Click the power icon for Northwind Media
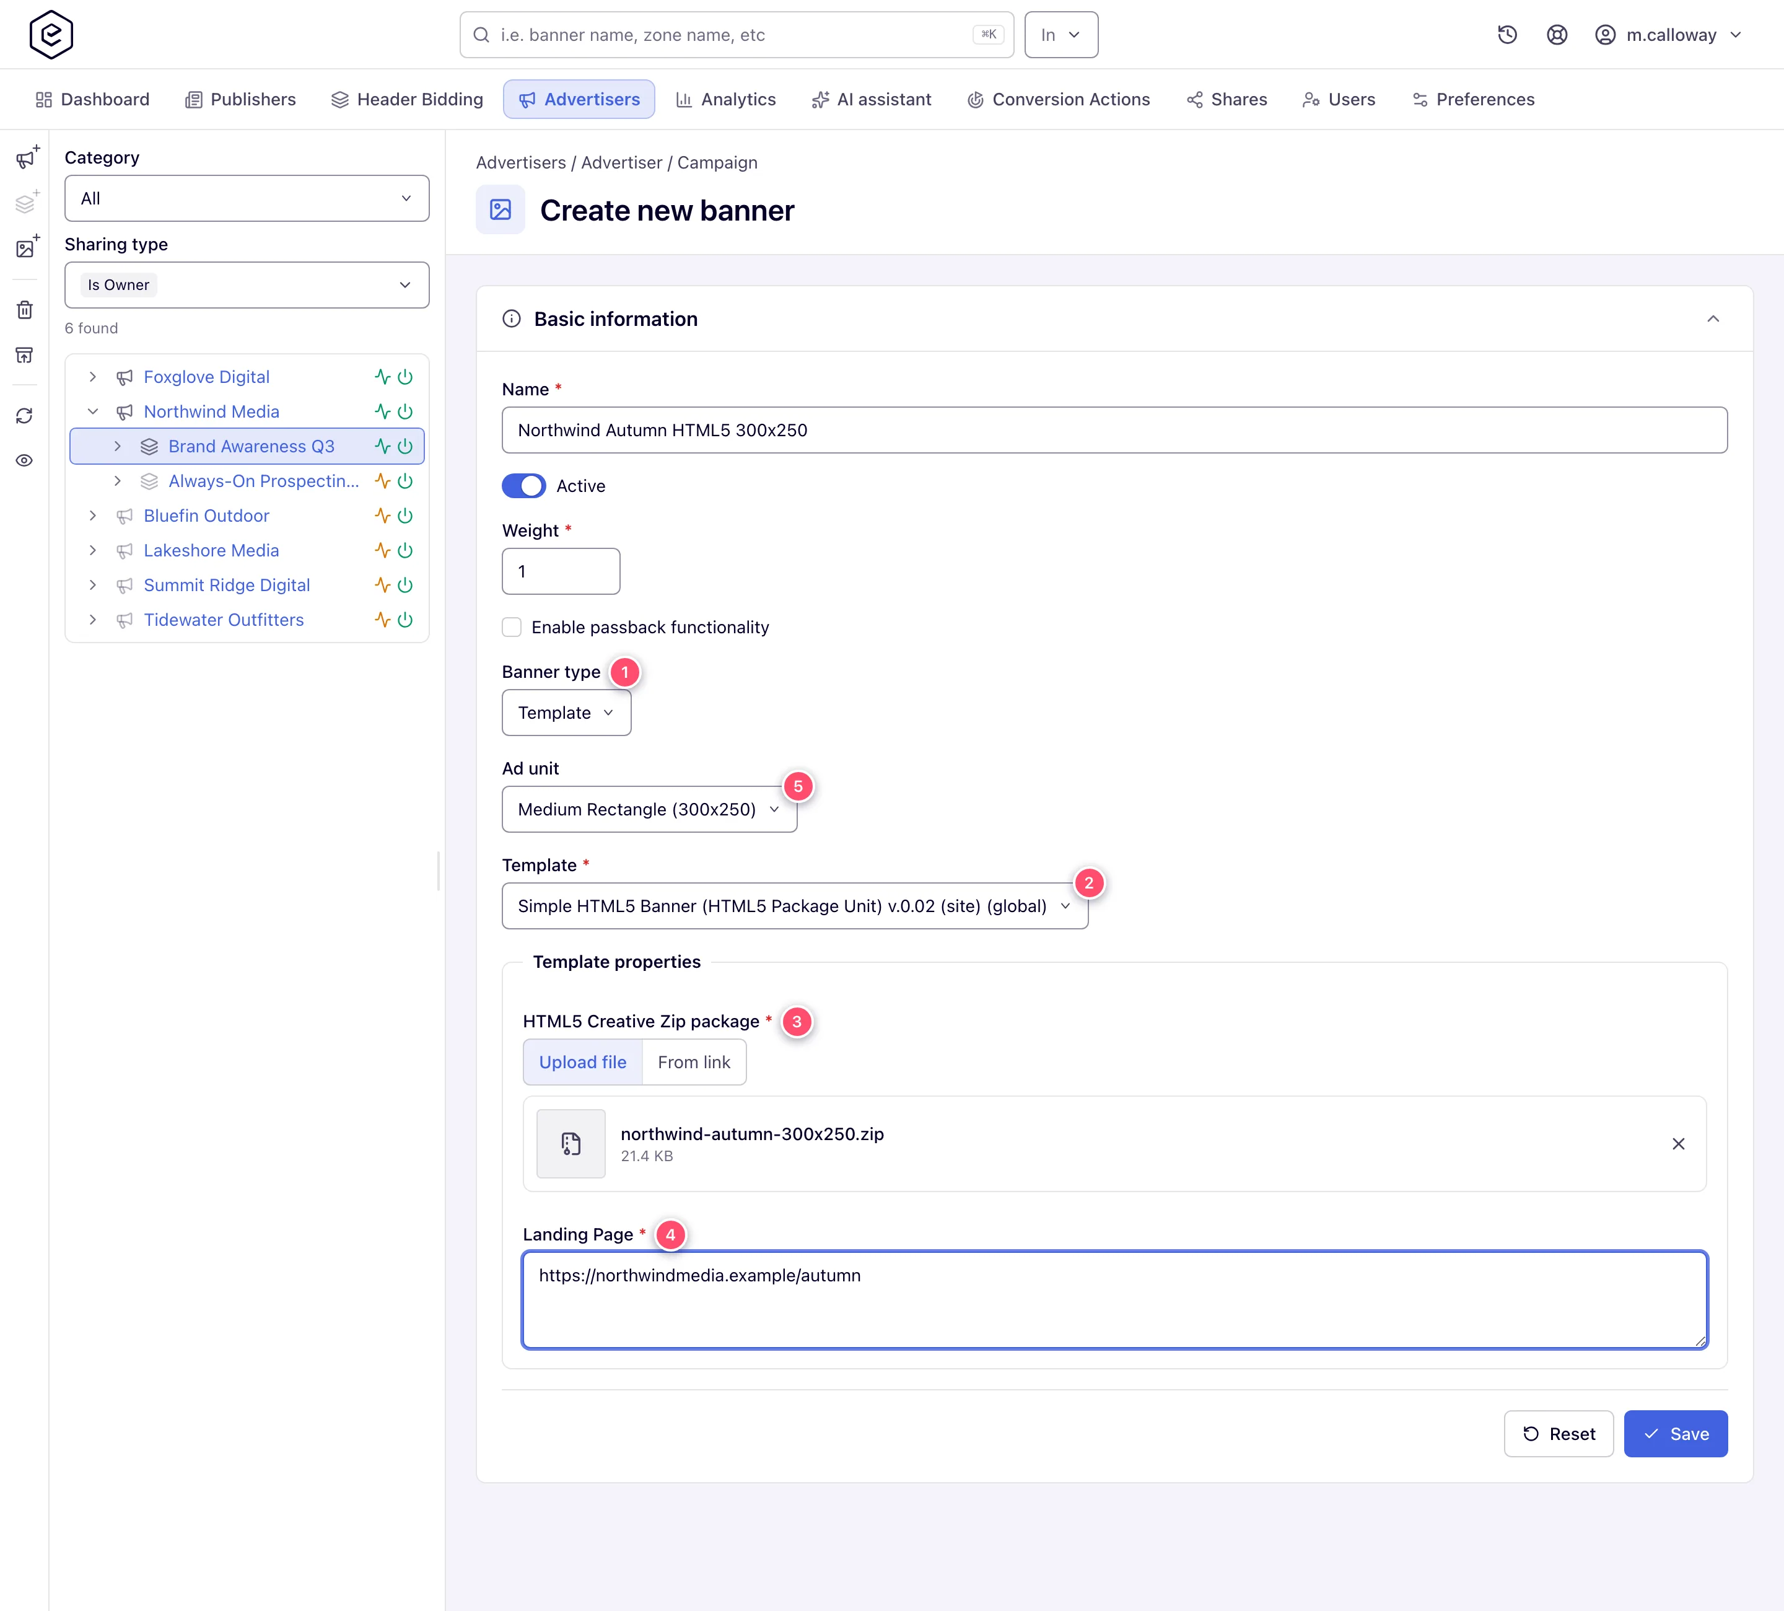1784x1611 pixels. tap(405, 411)
